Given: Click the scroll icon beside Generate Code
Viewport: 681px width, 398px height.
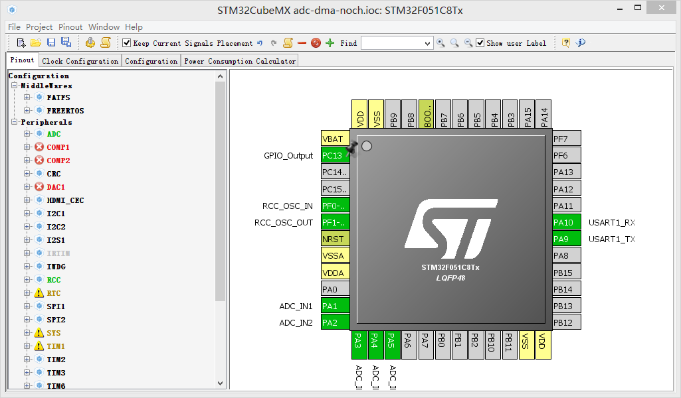Looking at the screenshot, I should coord(106,42).
